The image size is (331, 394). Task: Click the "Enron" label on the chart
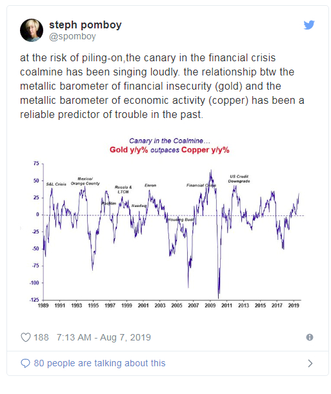150,185
